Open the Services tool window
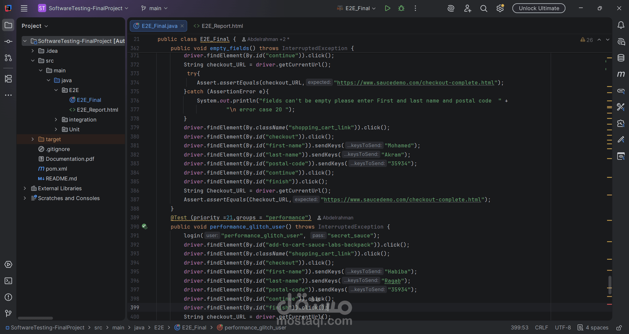Image resolution: width=629 pixels, height=334 pixels. pos(8,265)
